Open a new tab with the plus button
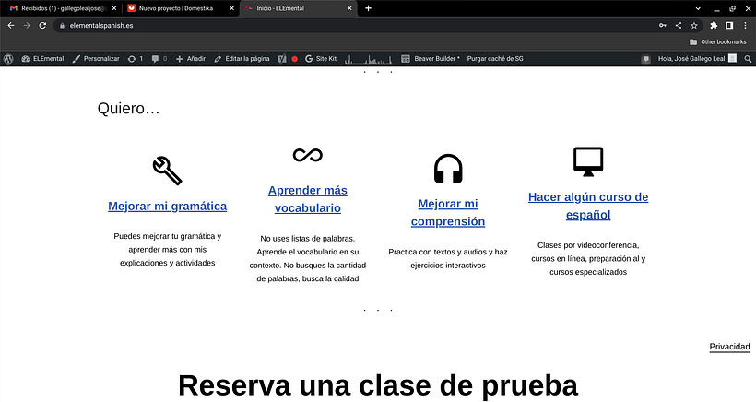Image resolution: width=756 pixels, height=402 pixels. click(369, 8)
